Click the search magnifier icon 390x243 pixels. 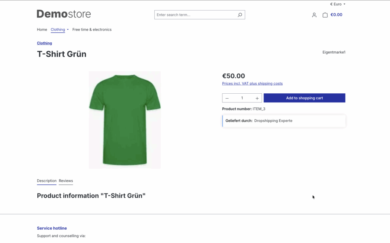[240, 15]
